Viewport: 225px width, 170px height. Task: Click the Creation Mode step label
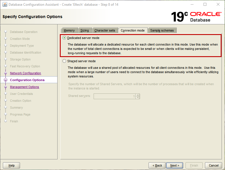coord(20,39)
